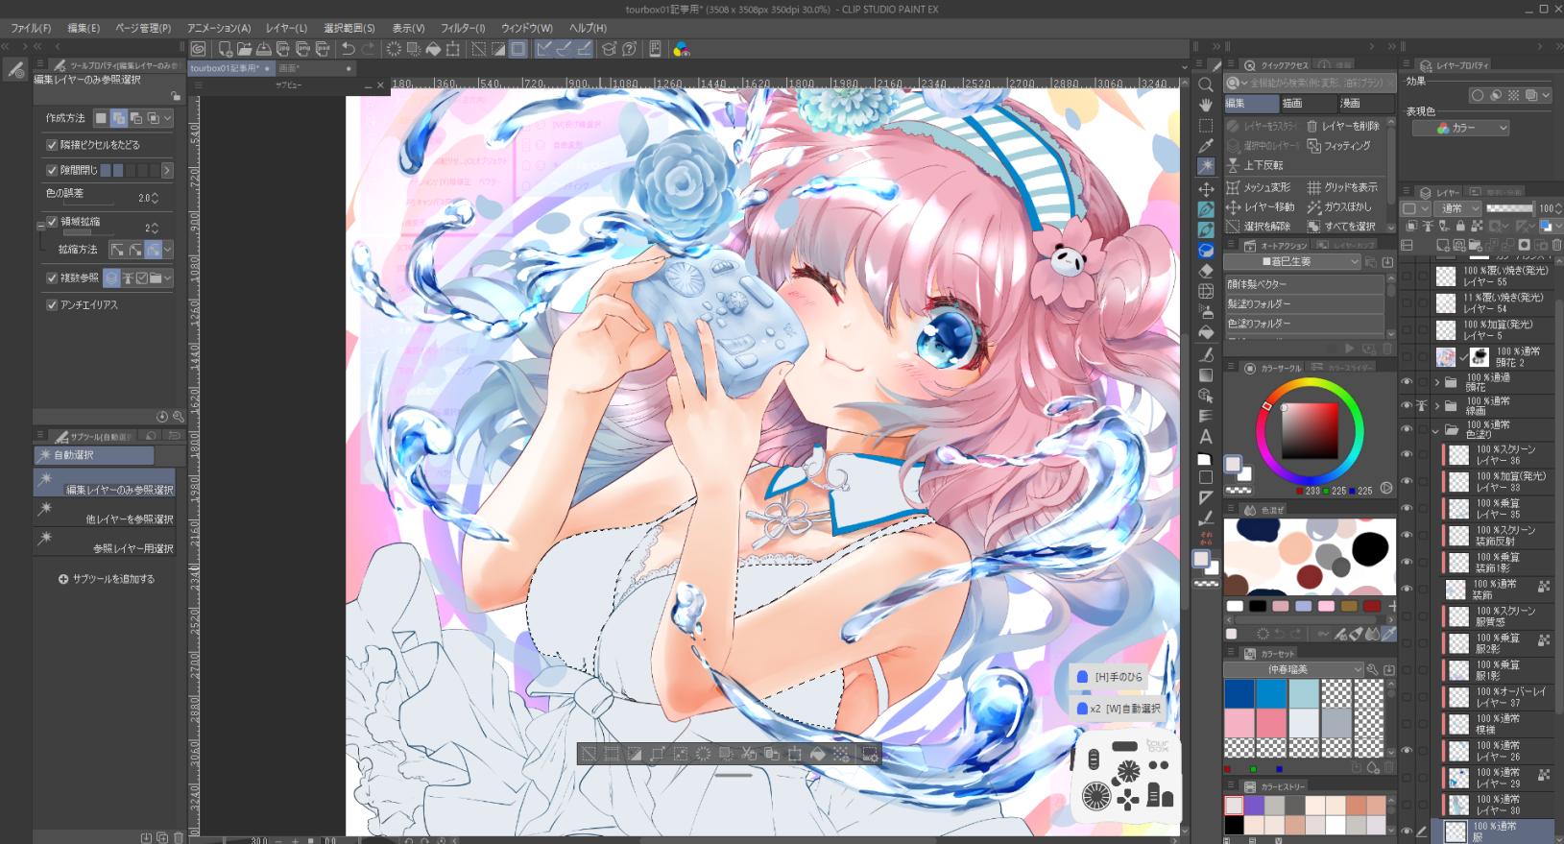
Task: Click the color set wrench edit icon
Action: click(1372, 669)
